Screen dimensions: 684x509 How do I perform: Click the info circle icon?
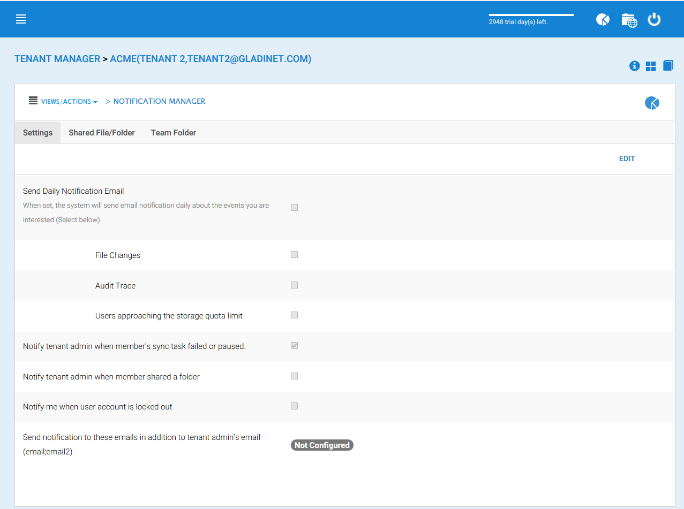click(634, 66)
